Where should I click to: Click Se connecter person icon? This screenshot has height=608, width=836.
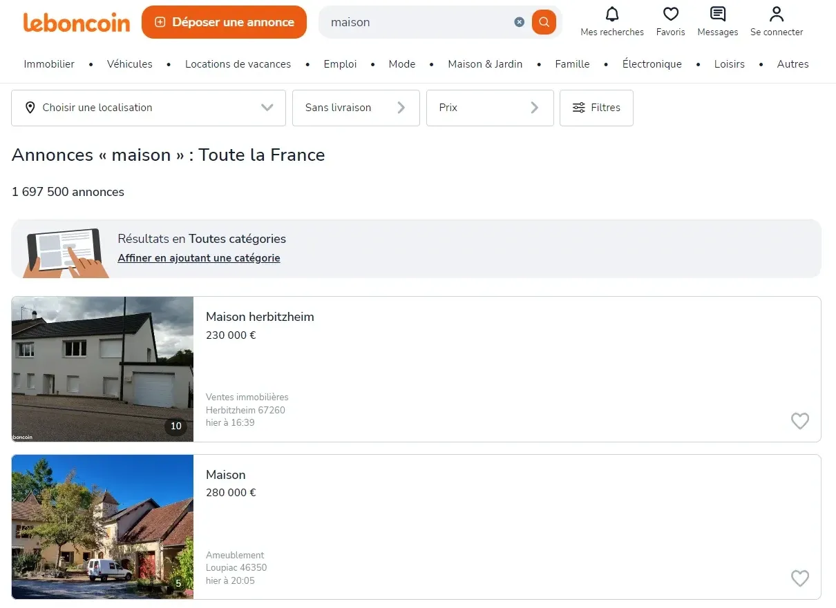coord(776,13)
